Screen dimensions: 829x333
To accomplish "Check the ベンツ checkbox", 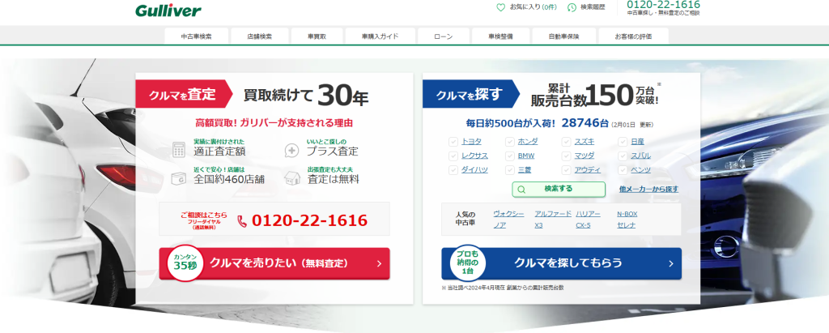I will (623, 170).
